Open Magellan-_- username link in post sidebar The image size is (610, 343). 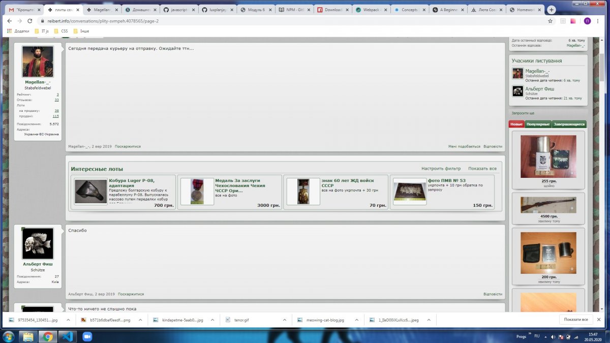[x=38, y=82]
